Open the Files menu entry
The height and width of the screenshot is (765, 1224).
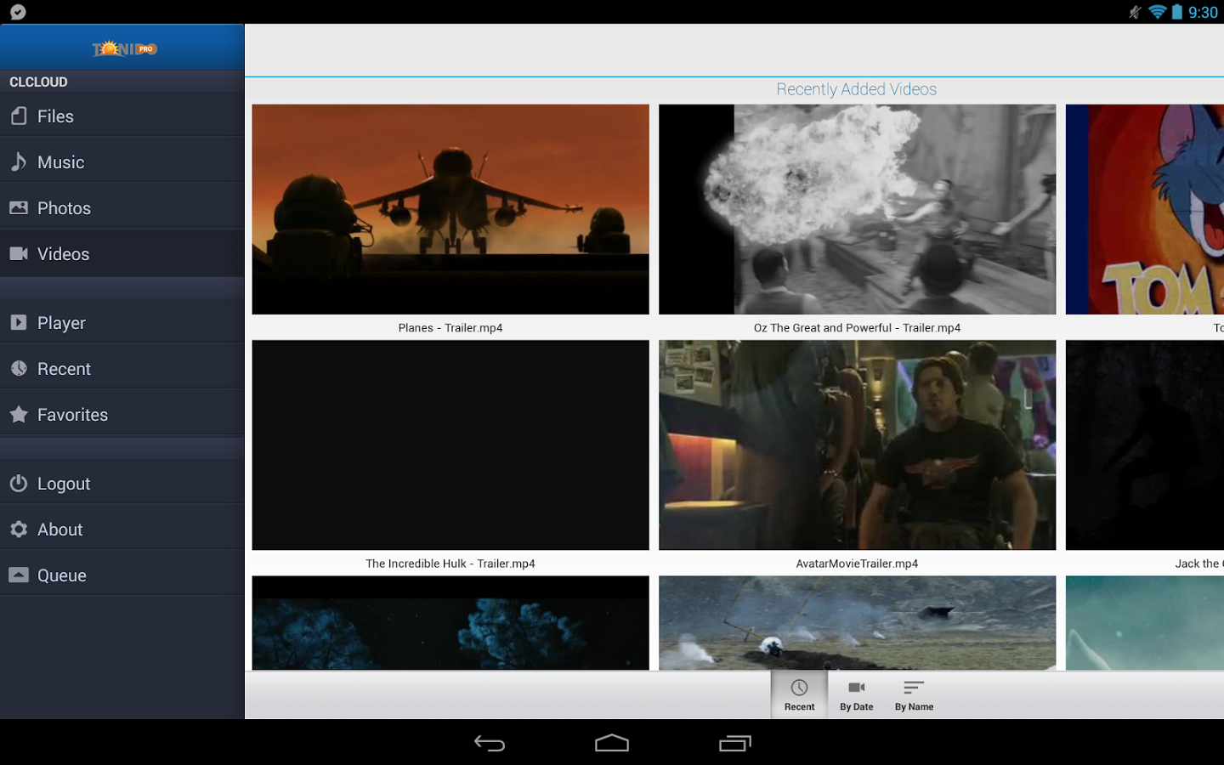coord(122,116)
